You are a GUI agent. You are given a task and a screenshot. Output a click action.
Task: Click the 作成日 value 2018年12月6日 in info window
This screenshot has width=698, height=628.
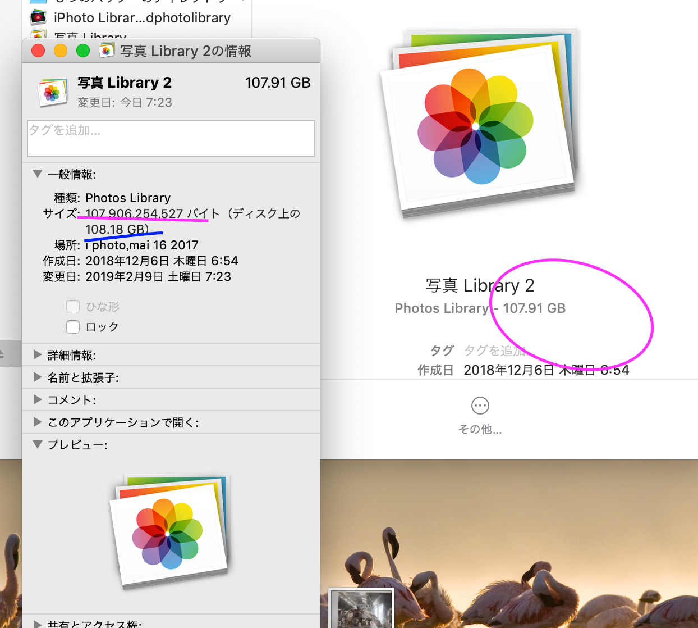pos(162,261)
